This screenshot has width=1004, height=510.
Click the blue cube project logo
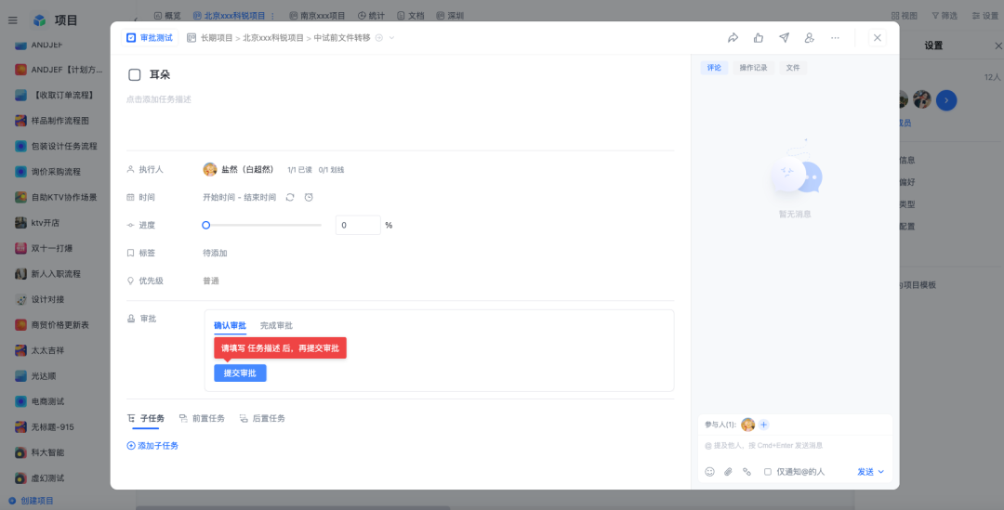(40, 20)
